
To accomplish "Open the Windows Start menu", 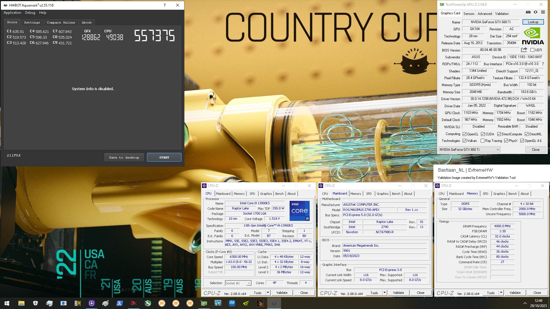I will tap(7, 303).
